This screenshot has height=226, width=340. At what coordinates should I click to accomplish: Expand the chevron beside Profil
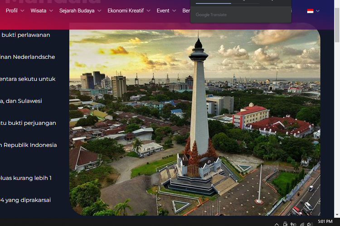(22, 10)
